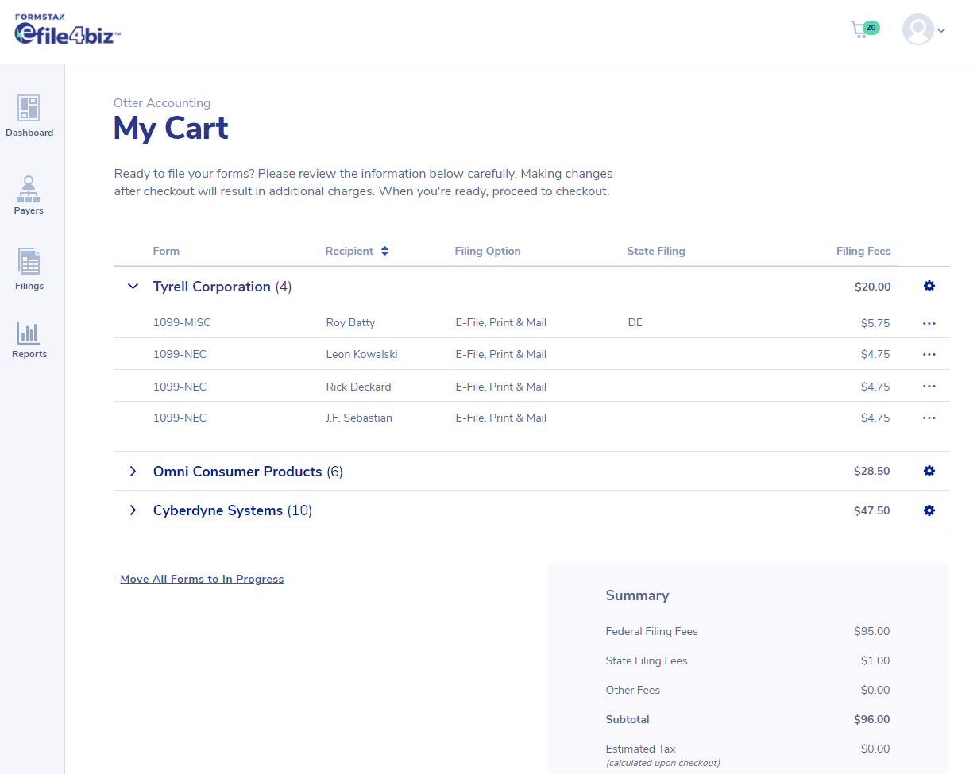Go to Dashboard in the sidebar

29,116
